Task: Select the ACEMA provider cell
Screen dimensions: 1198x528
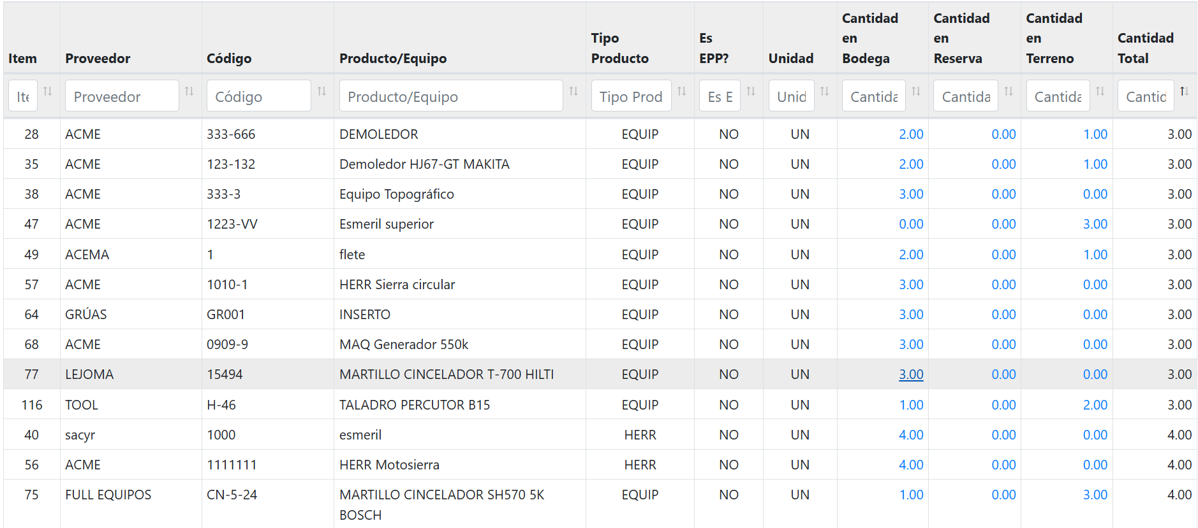Action: (131, 255)
